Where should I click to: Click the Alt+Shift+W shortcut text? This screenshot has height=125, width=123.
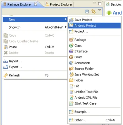(x=54, y=27)
